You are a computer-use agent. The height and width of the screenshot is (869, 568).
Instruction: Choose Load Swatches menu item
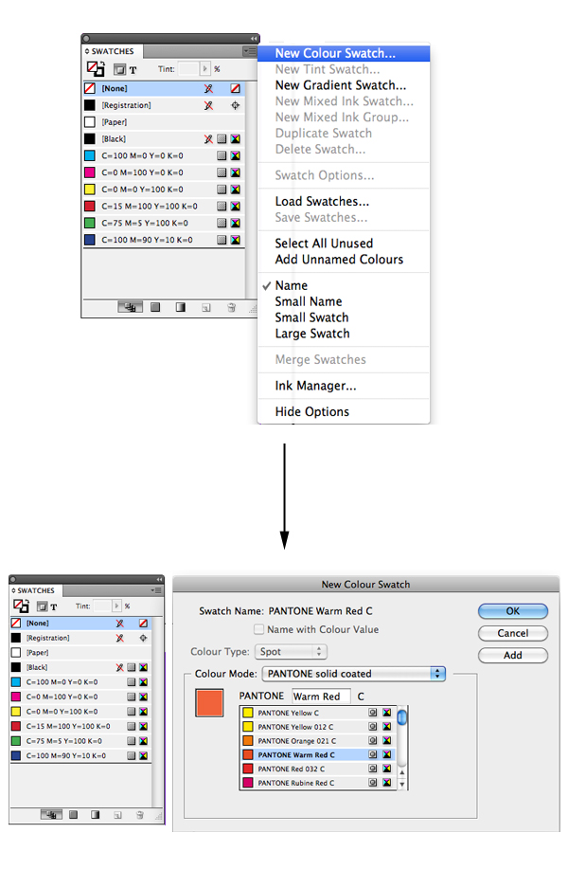pyautogui.click(x=322, y=201)
